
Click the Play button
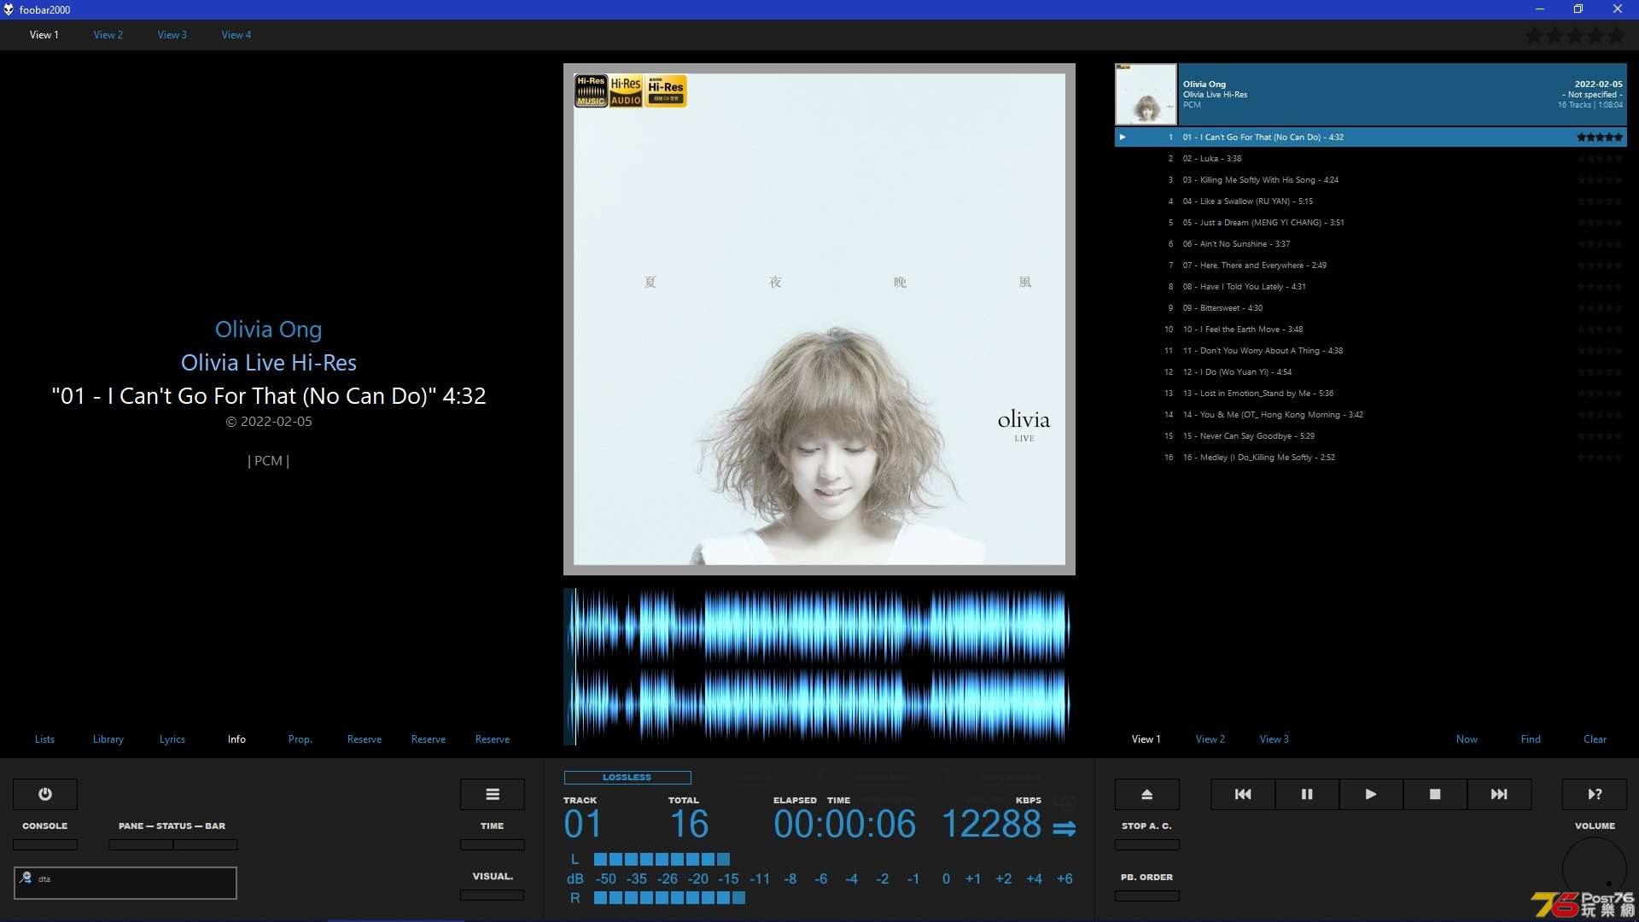1371,794
